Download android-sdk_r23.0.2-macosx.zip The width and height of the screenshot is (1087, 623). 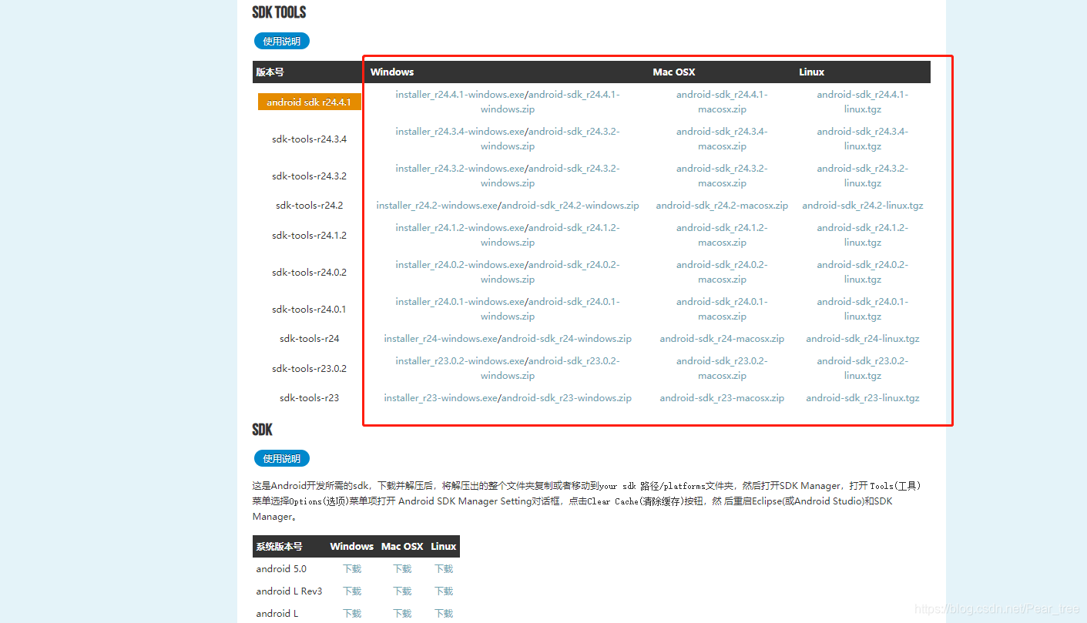tap(723, 368)
